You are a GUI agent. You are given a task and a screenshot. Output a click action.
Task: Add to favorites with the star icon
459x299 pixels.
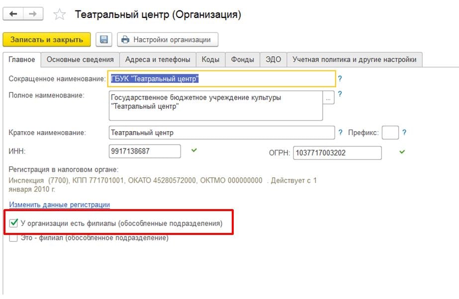tap(59, 14)
